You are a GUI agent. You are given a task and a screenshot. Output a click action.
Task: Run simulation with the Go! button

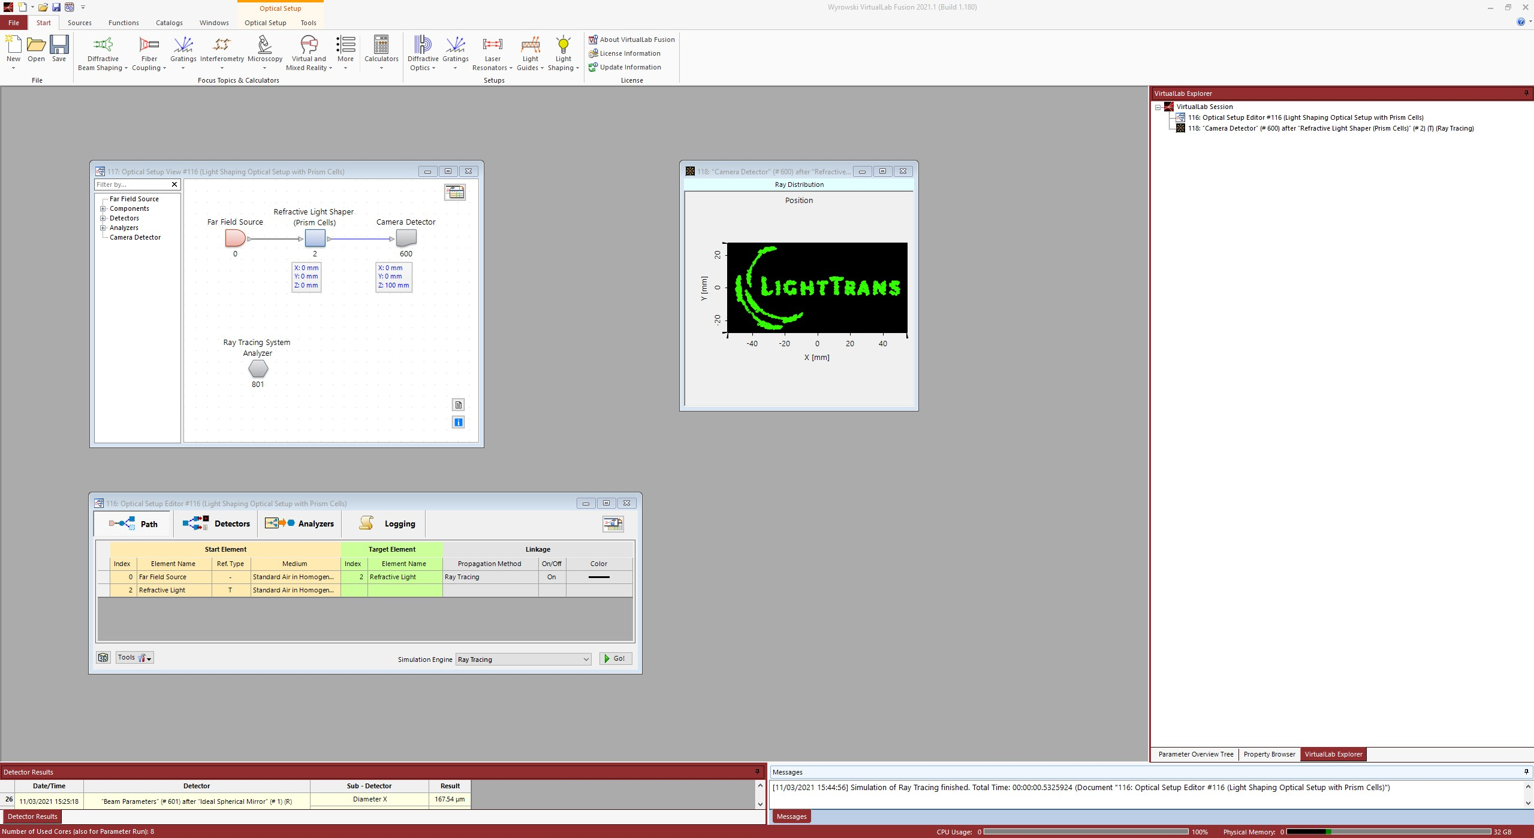point(615,659)
